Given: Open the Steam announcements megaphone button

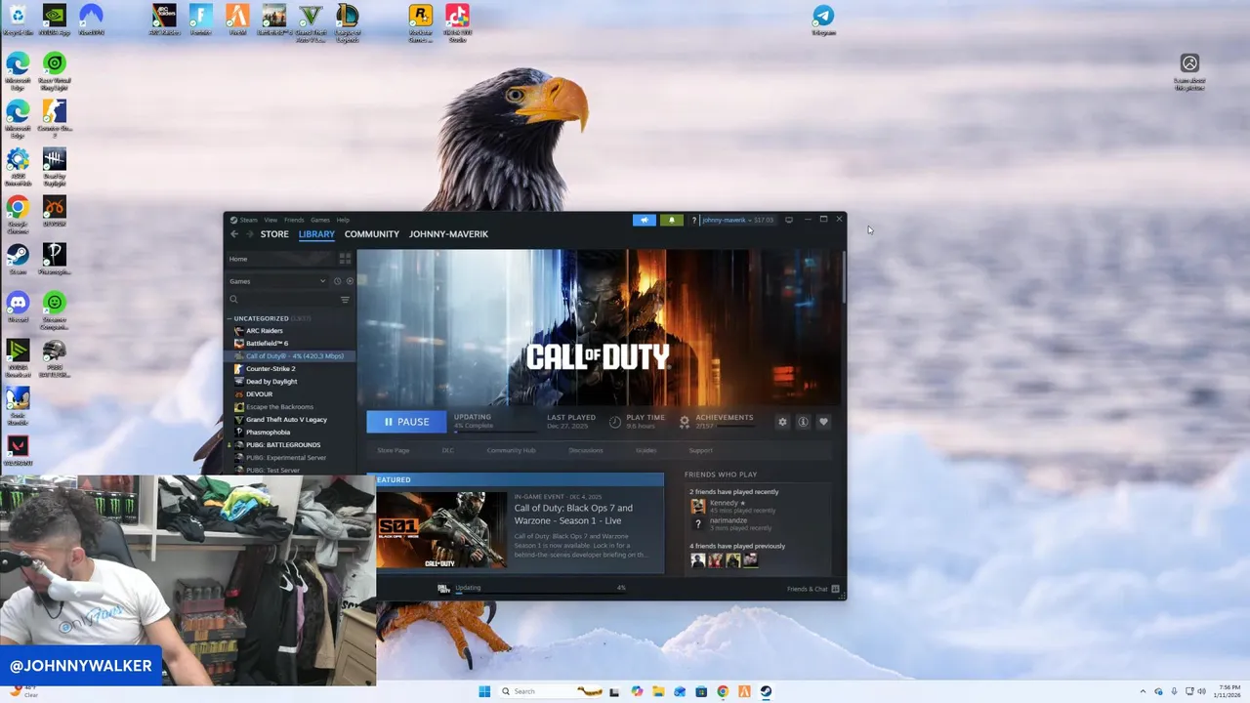Looking at the screenshot, I should [644, 220].
